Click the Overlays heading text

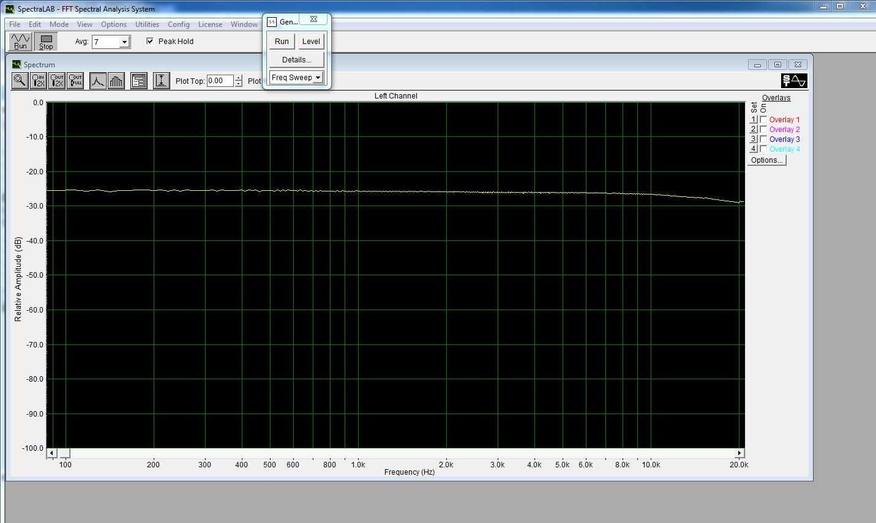pyautogui.click(x=776, y=98)
